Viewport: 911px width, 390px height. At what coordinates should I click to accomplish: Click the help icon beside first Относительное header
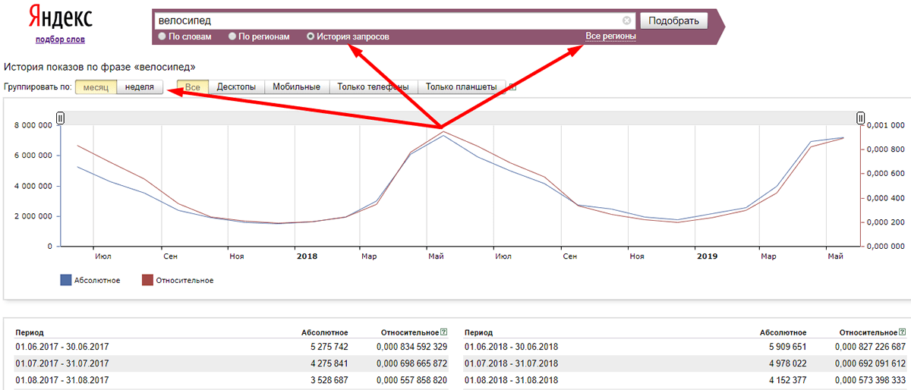click(x=443, y=332)
